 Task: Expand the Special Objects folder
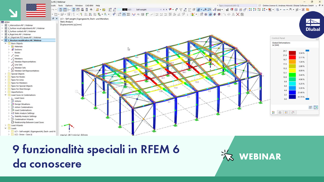click(6, 74)
